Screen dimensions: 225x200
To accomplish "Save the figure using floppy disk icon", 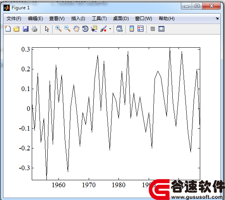I will click(26, 29).
